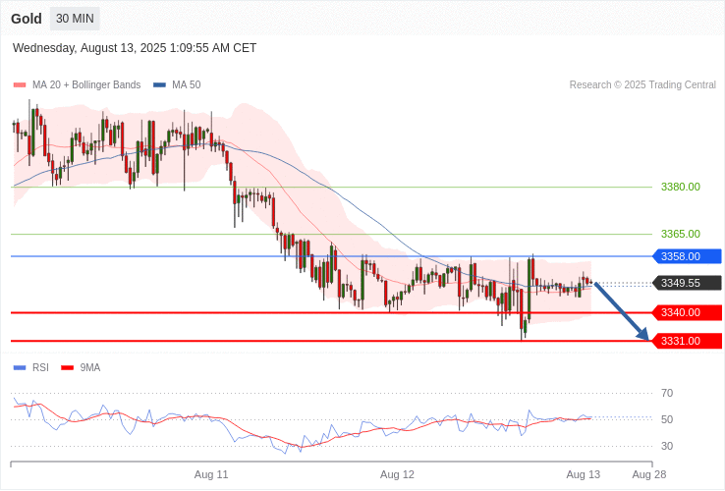
Task: Click the 3380.00 resistance level label
Action: pyautogui.click(x=680, y=187)
